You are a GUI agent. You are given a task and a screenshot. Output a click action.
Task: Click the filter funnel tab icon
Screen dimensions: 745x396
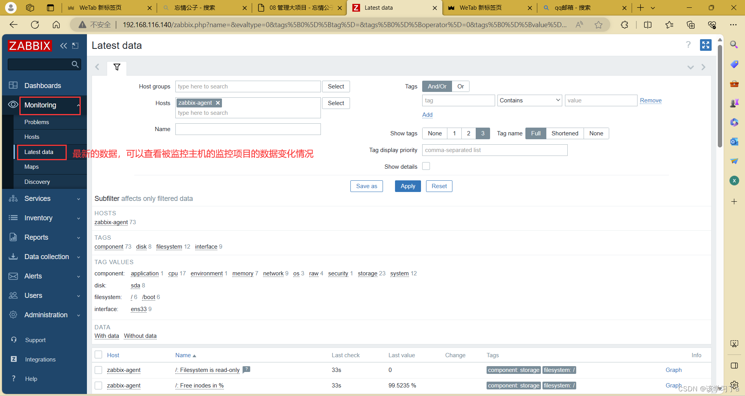coord(117,67)
